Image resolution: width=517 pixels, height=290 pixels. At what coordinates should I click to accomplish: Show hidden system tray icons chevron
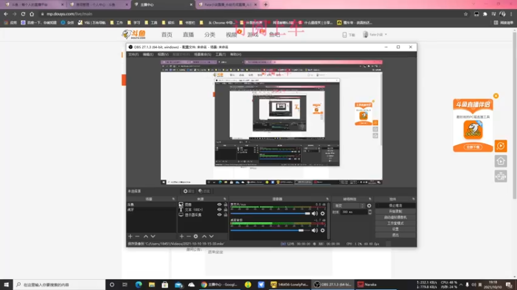point(461,284)
